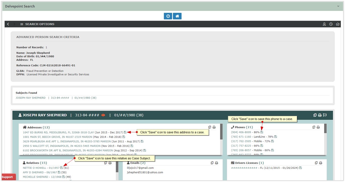This screenshot has height=182, width=345.
Task: Open phone number (904) 406-8009
Action: pyautogui.click(x=241, y=132)
